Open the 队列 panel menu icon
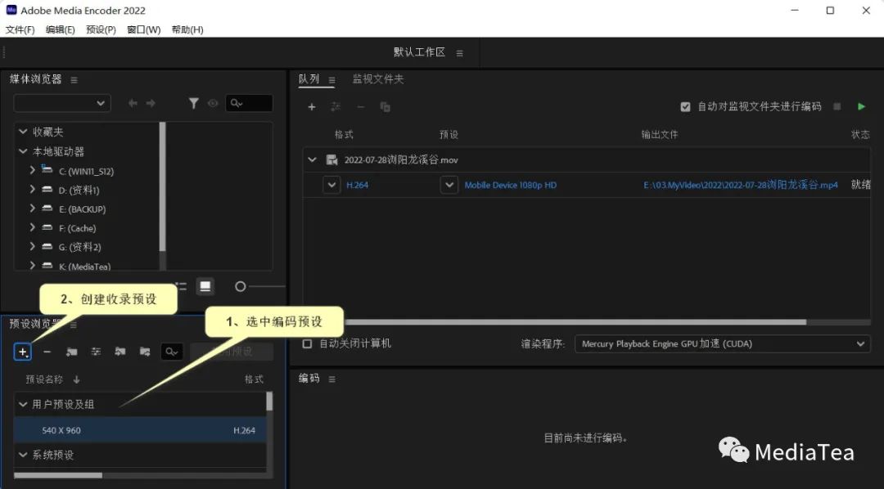Screen dimensions: 884x489 [332, 80]
